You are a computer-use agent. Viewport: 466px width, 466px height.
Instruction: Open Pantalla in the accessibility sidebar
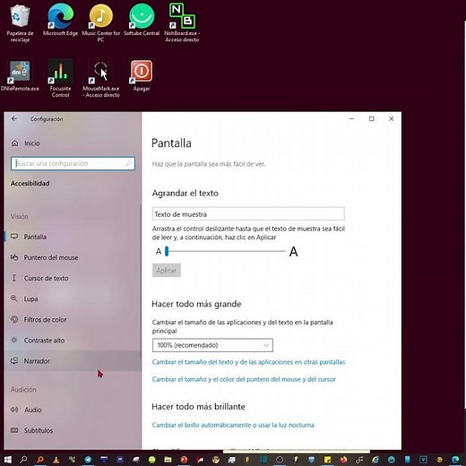point(73,237)
